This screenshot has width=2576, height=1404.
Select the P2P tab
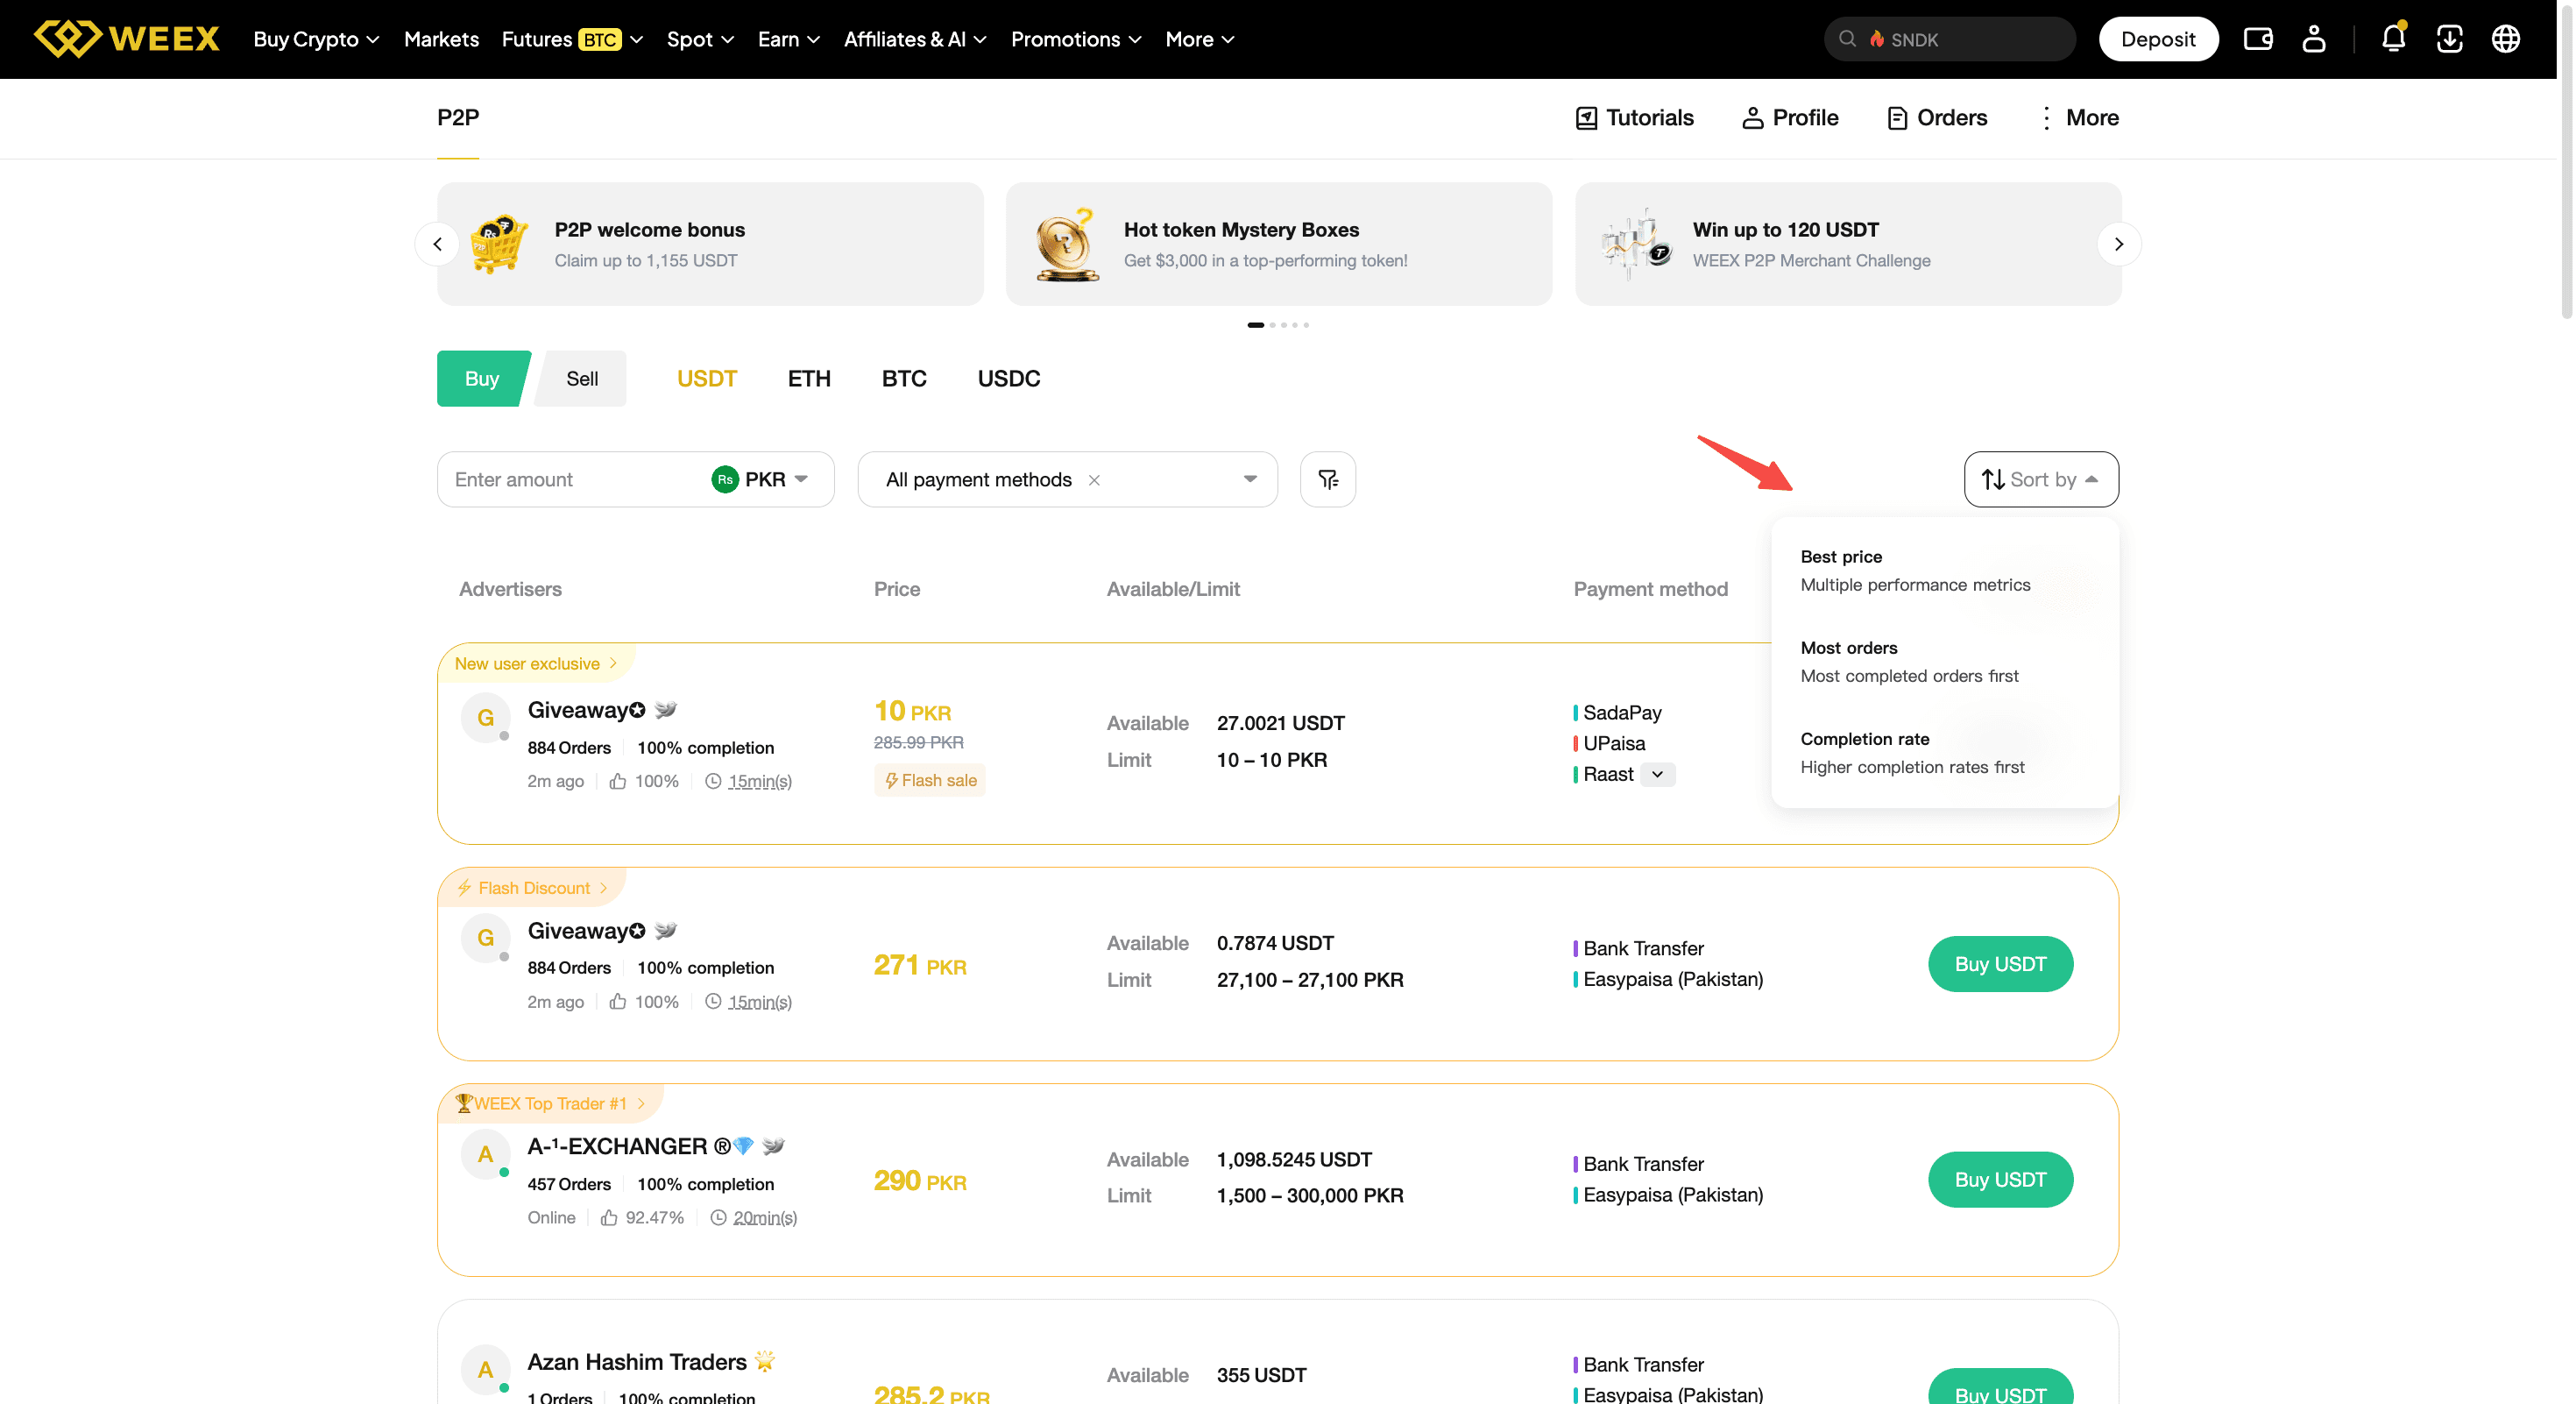[x=458, y=118]
